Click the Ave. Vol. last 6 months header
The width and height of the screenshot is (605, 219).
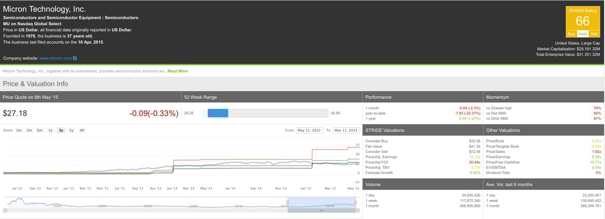(x=544, y=184)
